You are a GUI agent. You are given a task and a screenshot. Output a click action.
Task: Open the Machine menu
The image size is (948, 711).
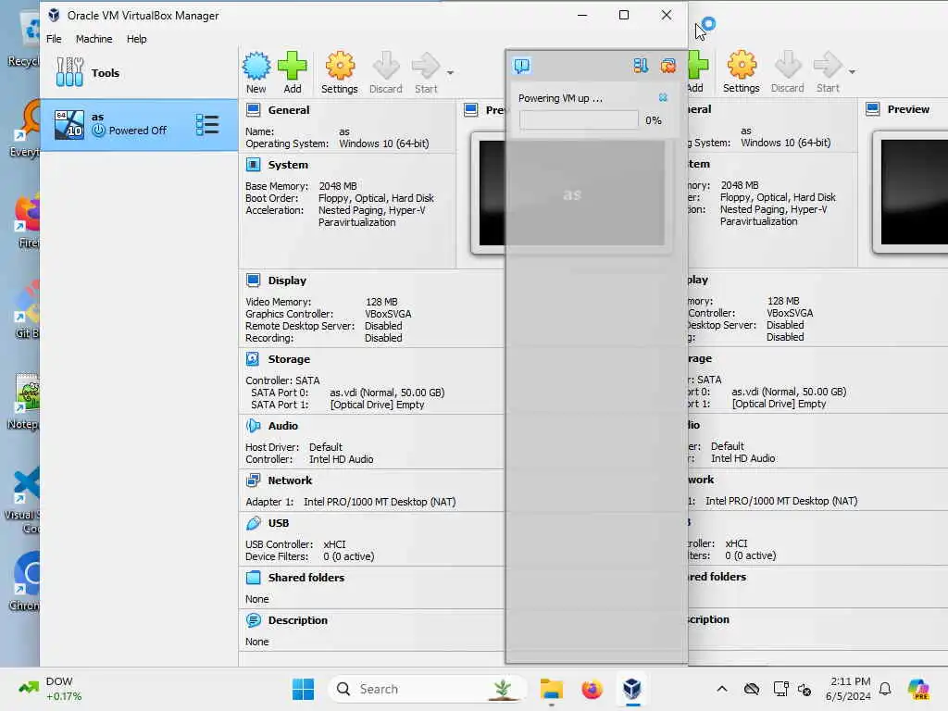point(94,39)
